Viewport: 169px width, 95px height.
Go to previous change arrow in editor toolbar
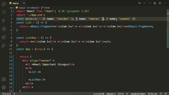point(140,3)
